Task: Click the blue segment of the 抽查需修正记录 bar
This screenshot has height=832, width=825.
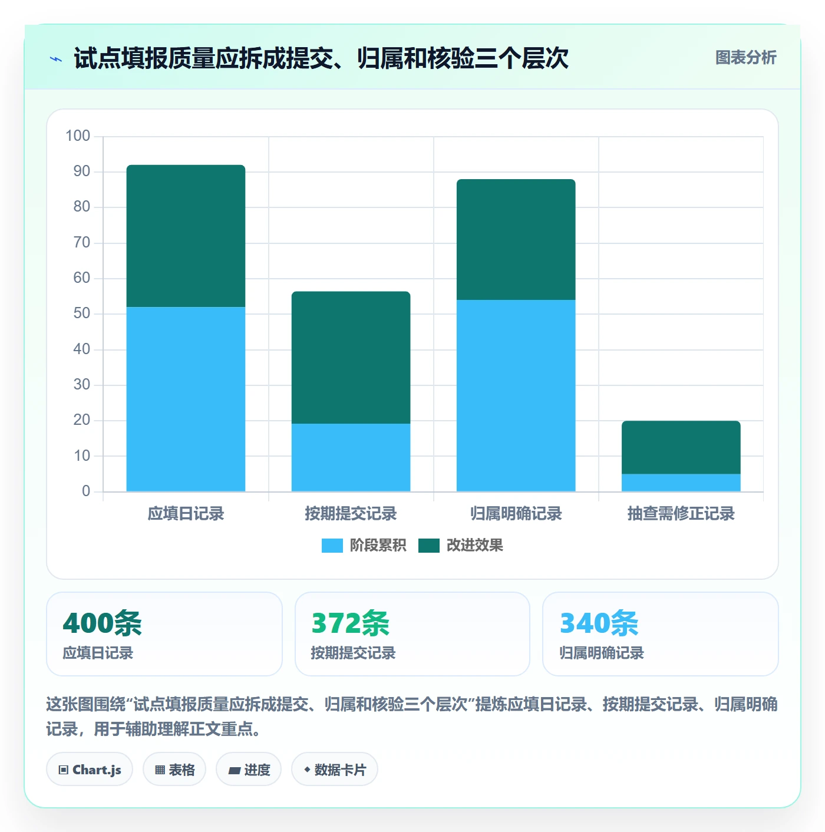Action: tap(681, 483)
